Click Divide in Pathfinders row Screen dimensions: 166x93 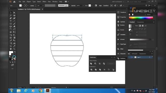point(91,69)
